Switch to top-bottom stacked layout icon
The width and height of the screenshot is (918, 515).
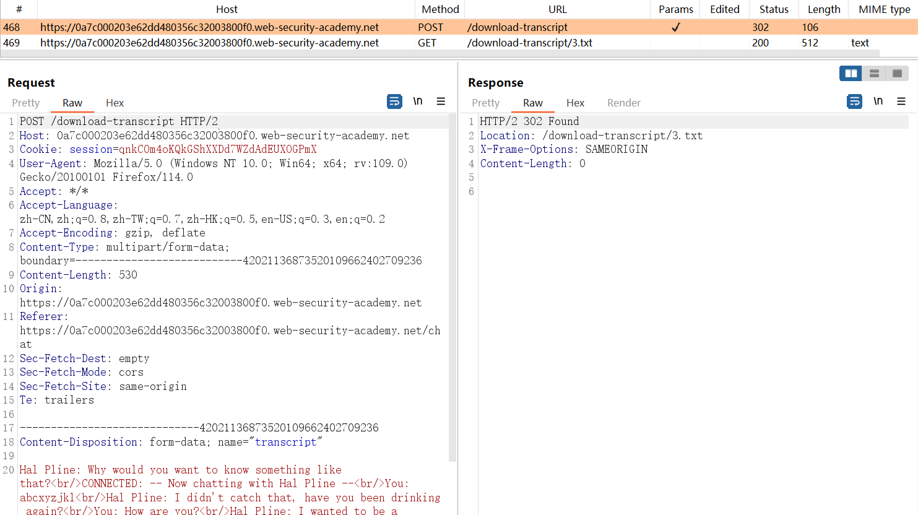874,74
